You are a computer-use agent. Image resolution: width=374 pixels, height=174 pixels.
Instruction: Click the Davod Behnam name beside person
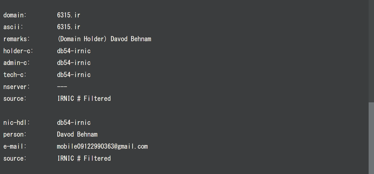pos(77,134)
